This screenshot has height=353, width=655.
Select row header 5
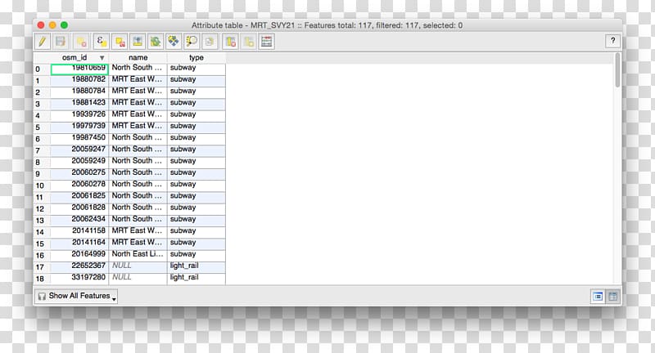pyautogui.click(x=43, y=127)
